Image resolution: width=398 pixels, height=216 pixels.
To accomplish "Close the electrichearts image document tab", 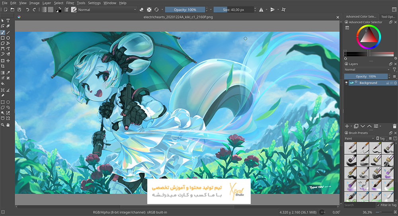I will pos(338,17).
